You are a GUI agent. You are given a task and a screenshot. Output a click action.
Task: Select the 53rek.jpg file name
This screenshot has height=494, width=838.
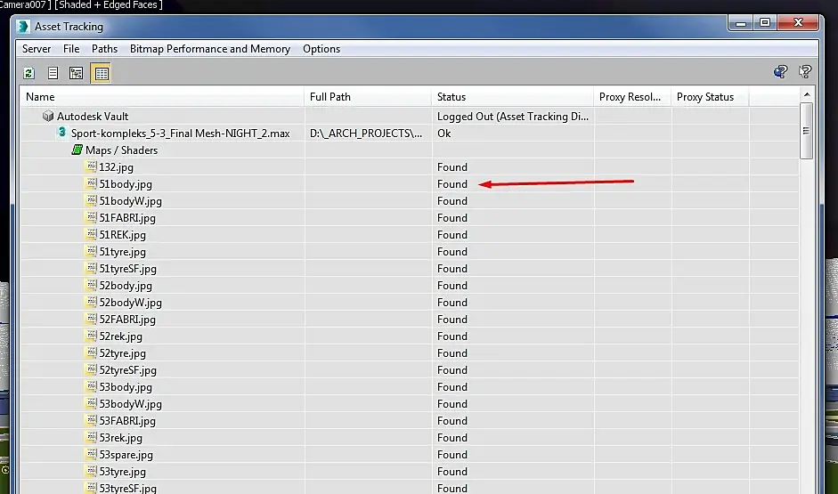point(121,438)
